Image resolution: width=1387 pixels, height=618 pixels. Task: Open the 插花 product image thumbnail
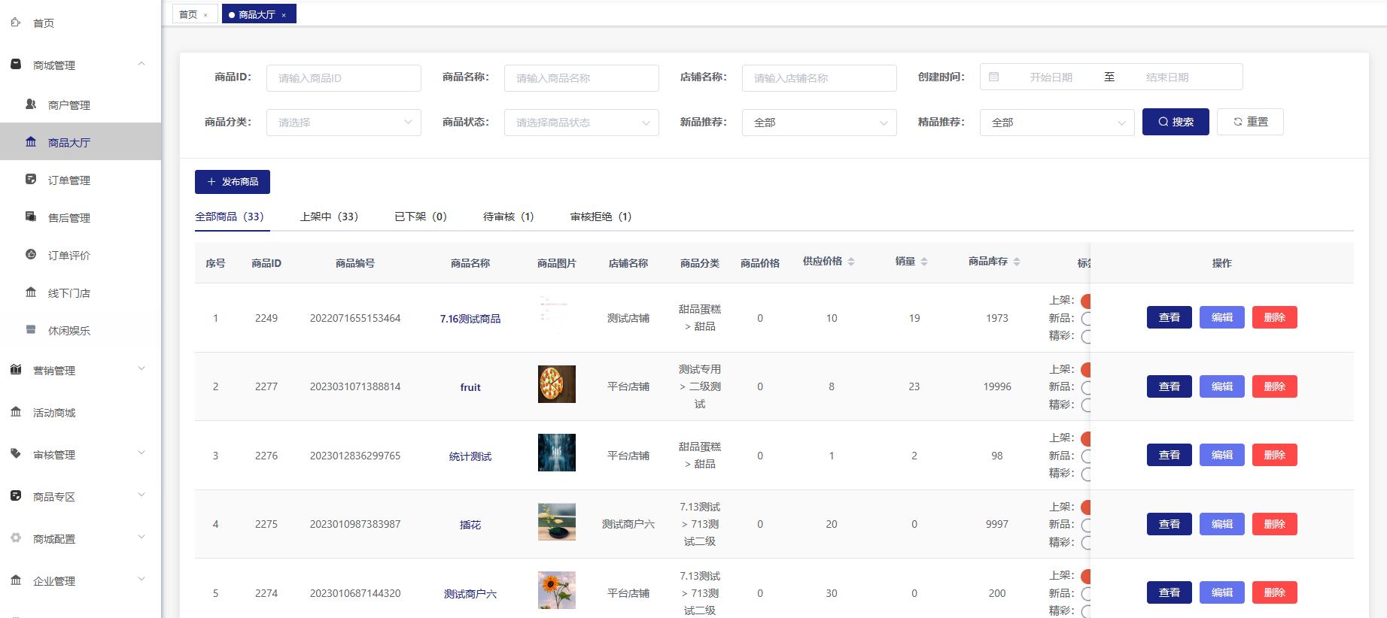pos(557,522)
